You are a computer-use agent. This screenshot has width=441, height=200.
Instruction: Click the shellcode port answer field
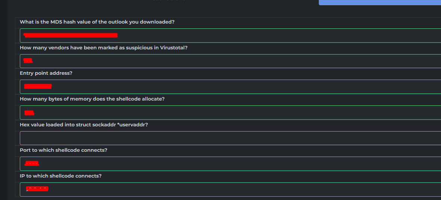coord(230,164)
